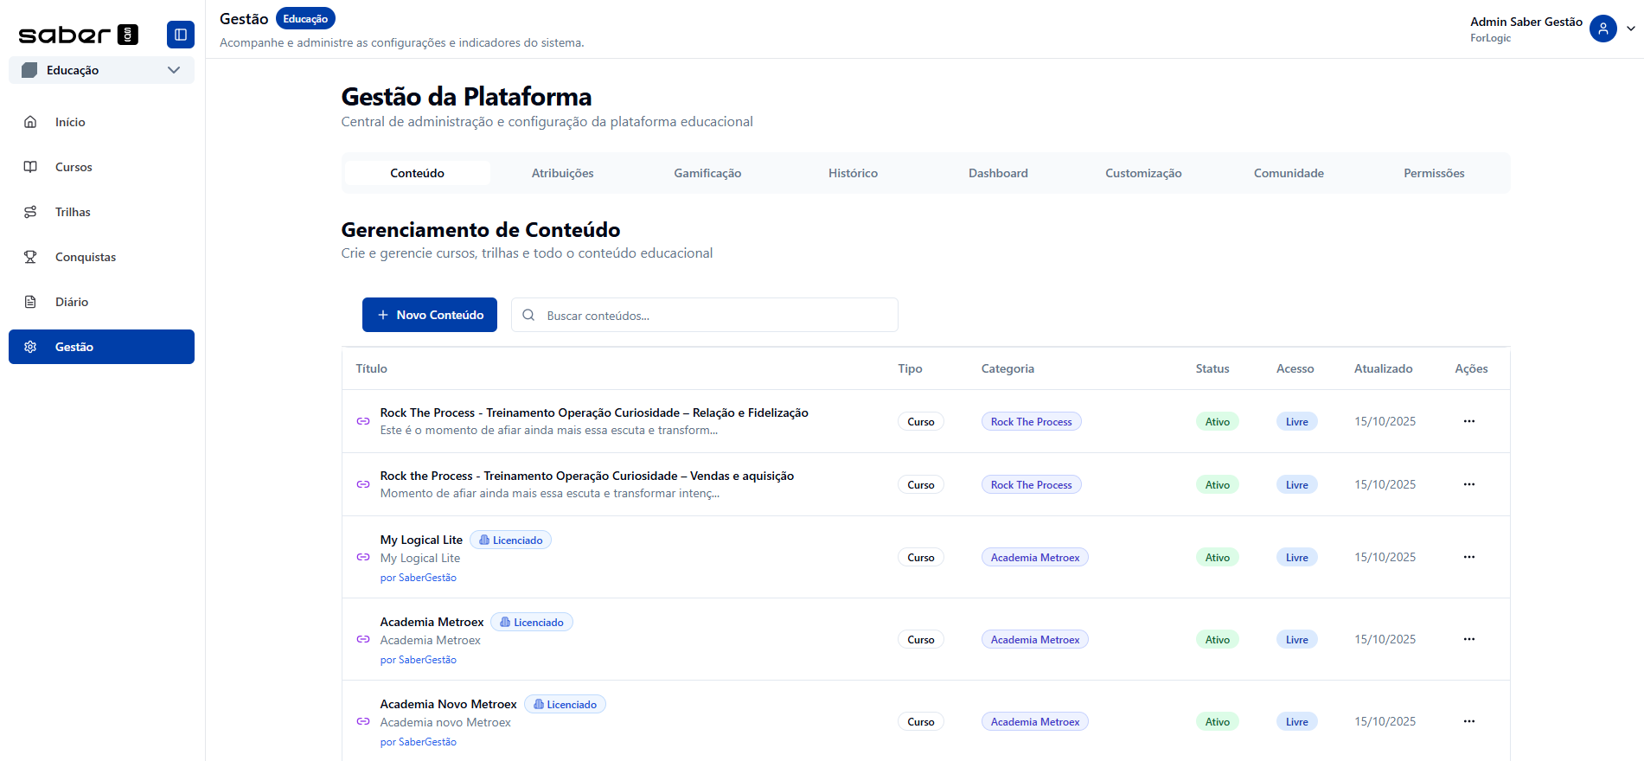Select the Conquistas trophy icon

pyautogui.click(x=30, y=257)
